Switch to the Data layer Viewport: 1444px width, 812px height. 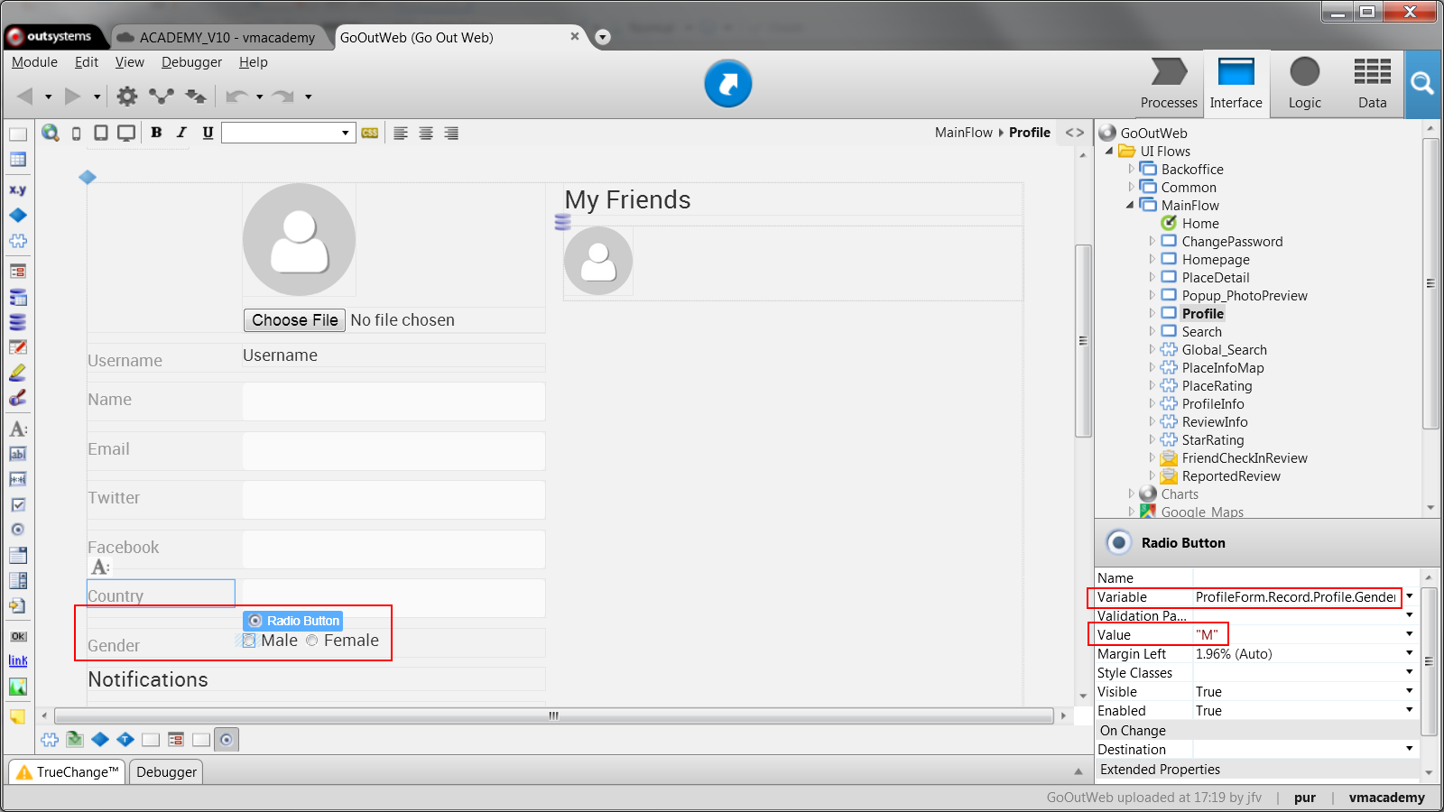click(x=1371, y=83)
